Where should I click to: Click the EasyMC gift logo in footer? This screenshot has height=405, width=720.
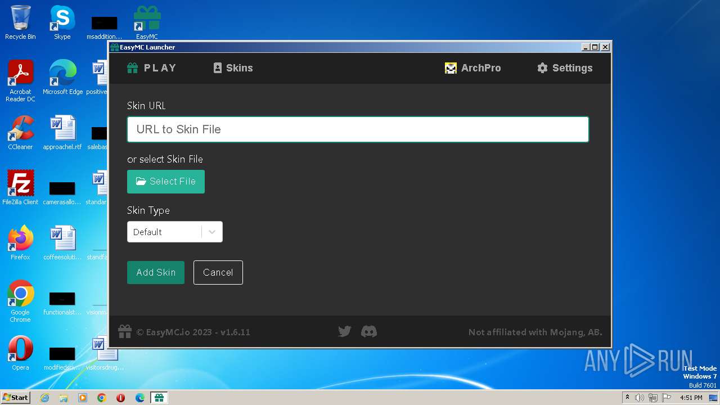click(x=125, y=332)
